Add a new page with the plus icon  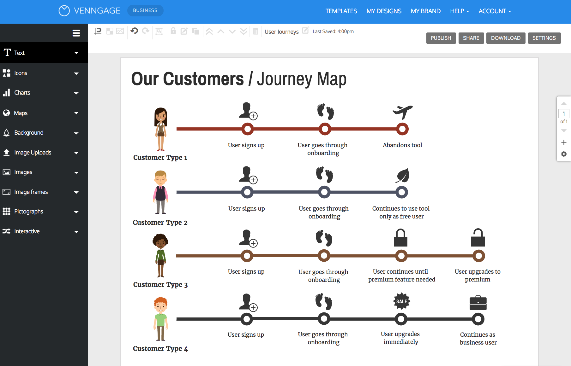(564, 142)
